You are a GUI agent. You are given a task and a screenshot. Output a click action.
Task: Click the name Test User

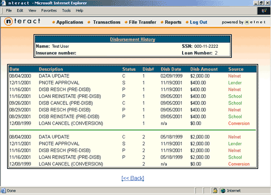[x=61, y=47]
